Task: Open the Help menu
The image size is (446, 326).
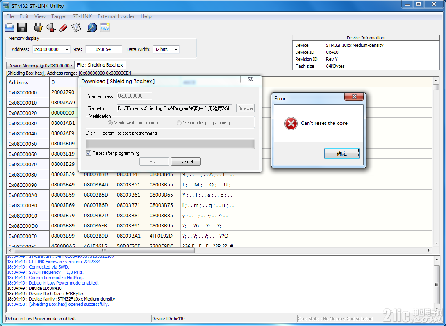Action: (x=146, y=16)
